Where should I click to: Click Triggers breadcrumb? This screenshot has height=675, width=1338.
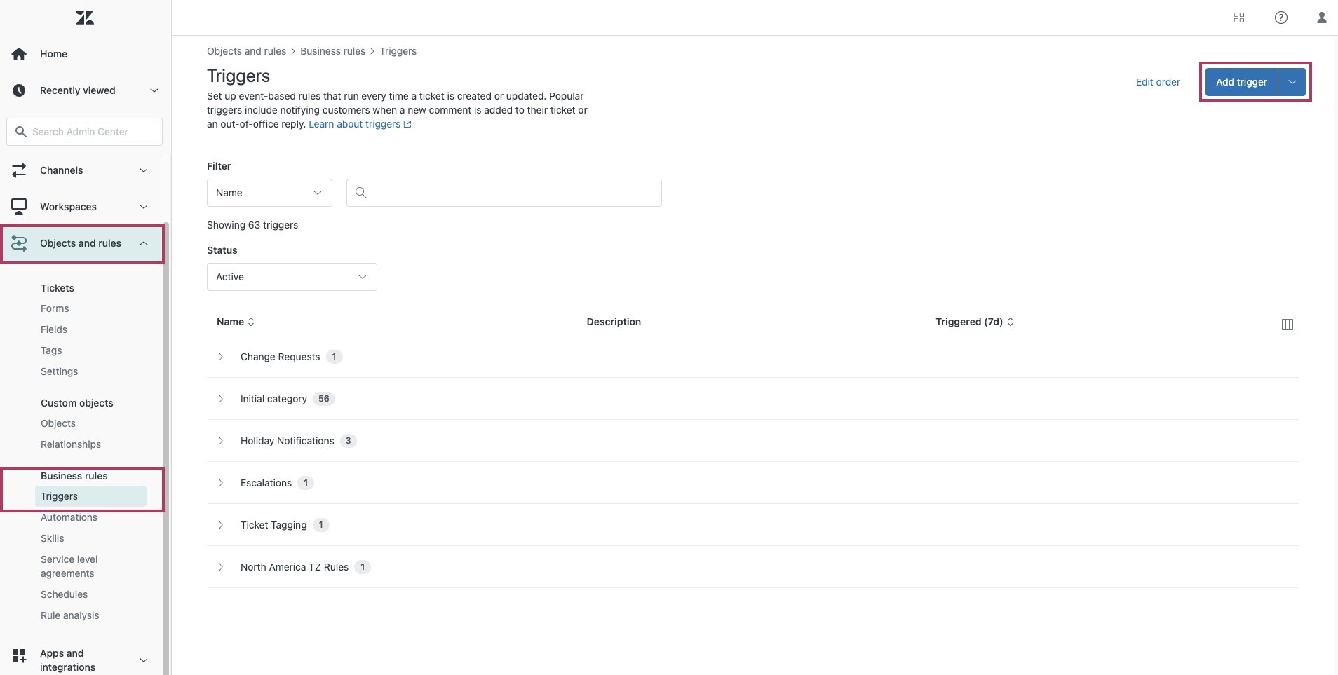coord(398,51)
